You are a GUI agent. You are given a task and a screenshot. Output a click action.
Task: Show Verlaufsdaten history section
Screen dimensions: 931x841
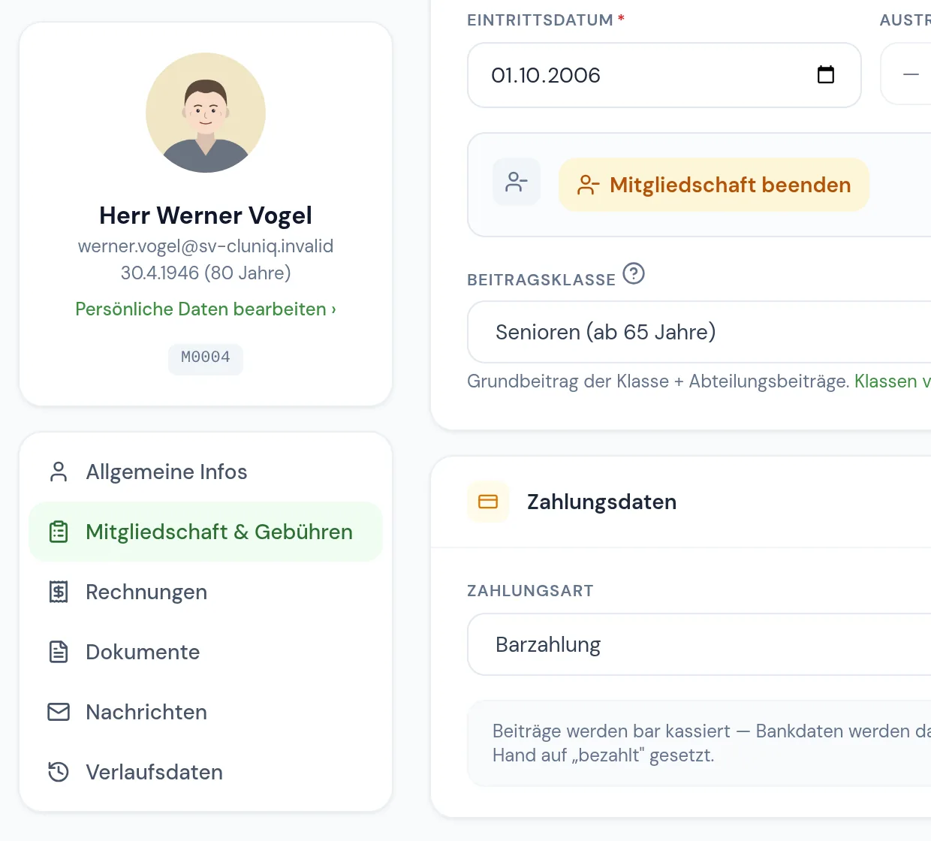pyautogui.click(x=206, y=772)
